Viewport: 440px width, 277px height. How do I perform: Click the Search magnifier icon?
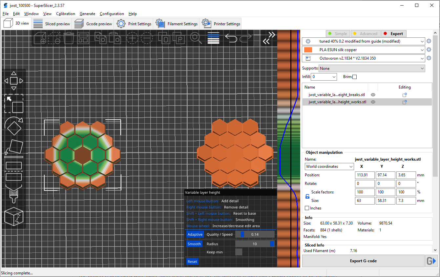pos(196,38)
